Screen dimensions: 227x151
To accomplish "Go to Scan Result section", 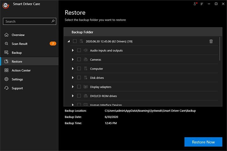I will click(x=29, y=44).
